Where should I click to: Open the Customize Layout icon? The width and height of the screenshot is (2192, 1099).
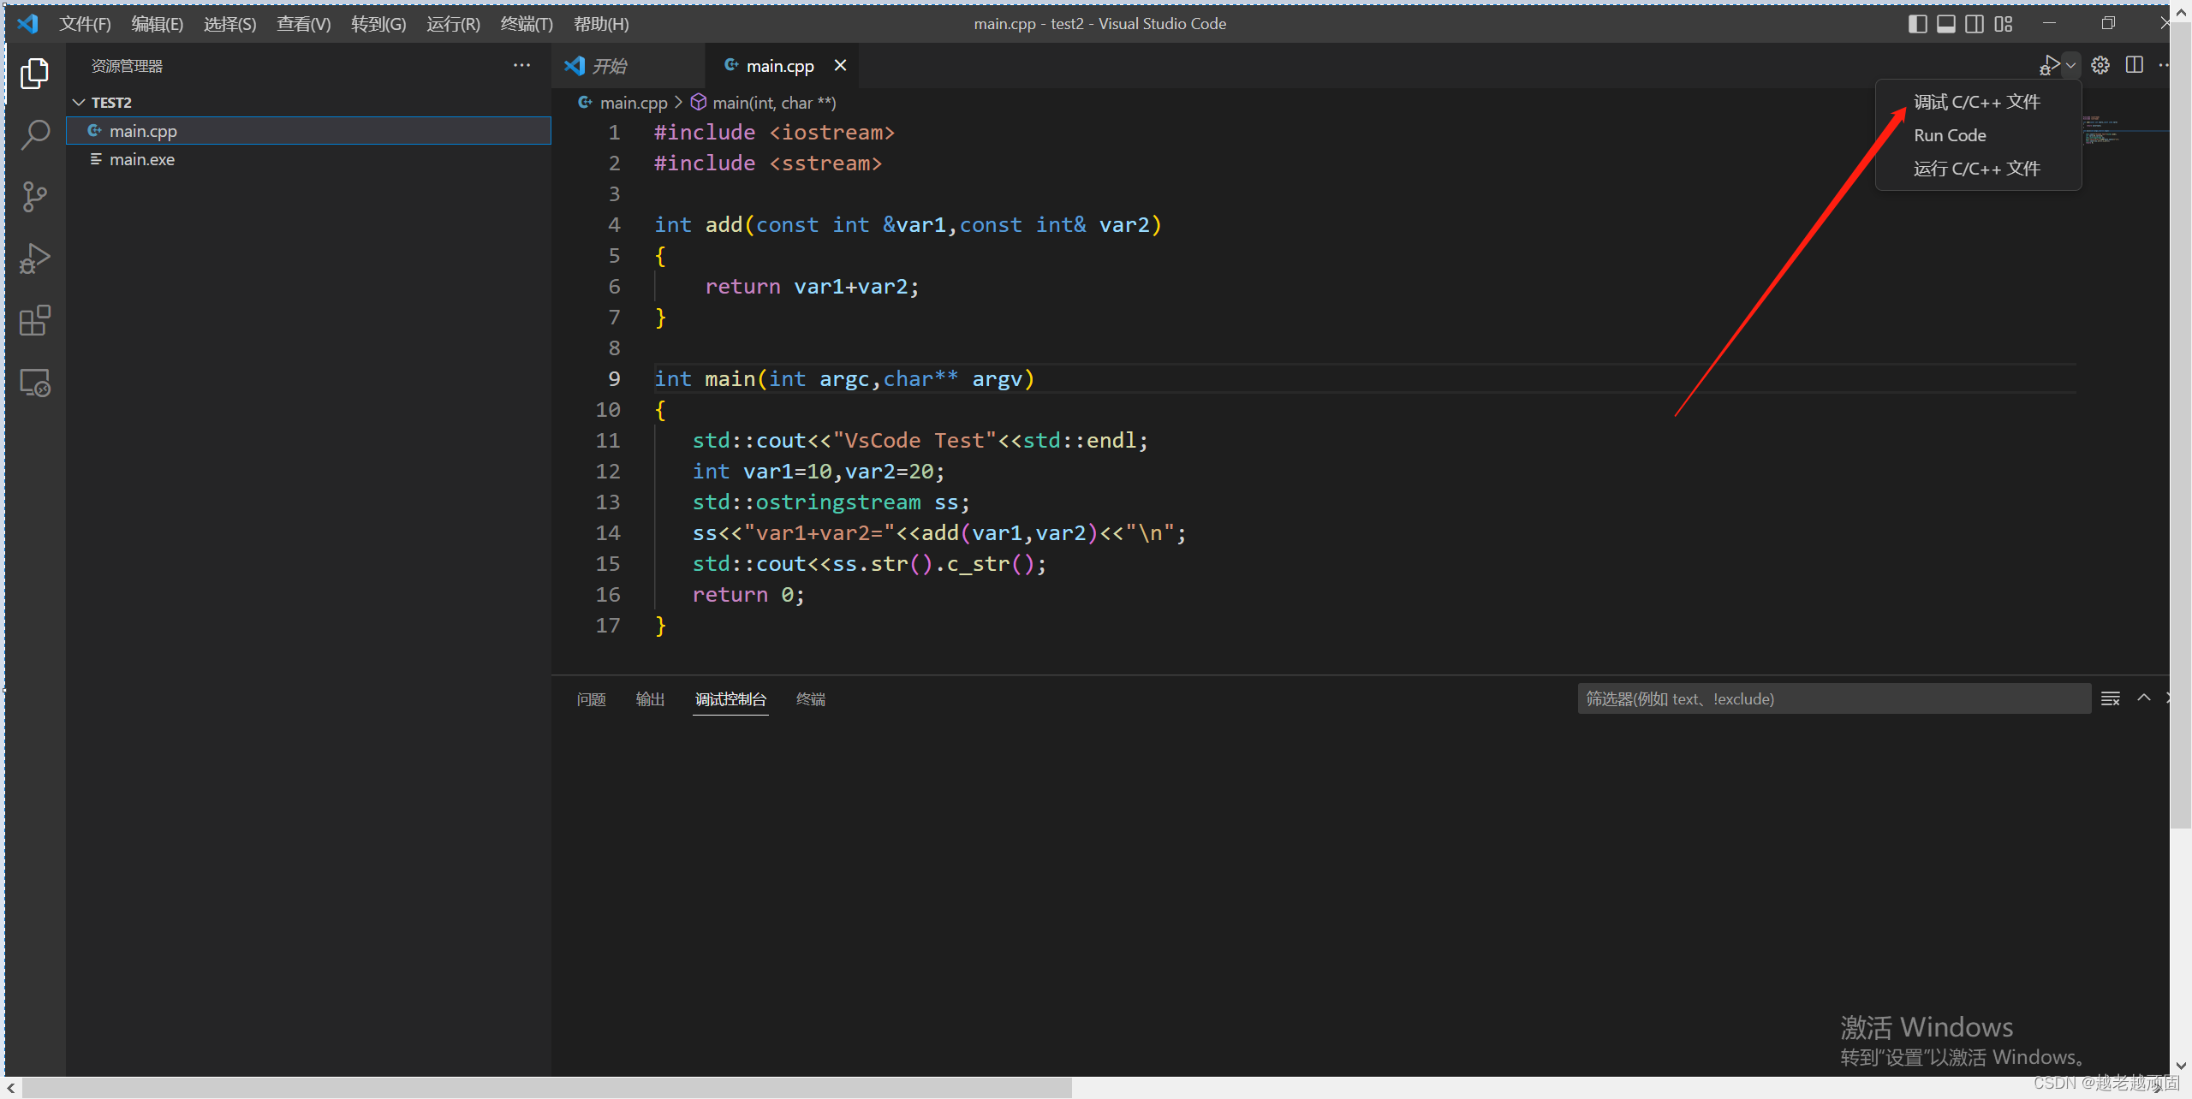pos(2004,23)
